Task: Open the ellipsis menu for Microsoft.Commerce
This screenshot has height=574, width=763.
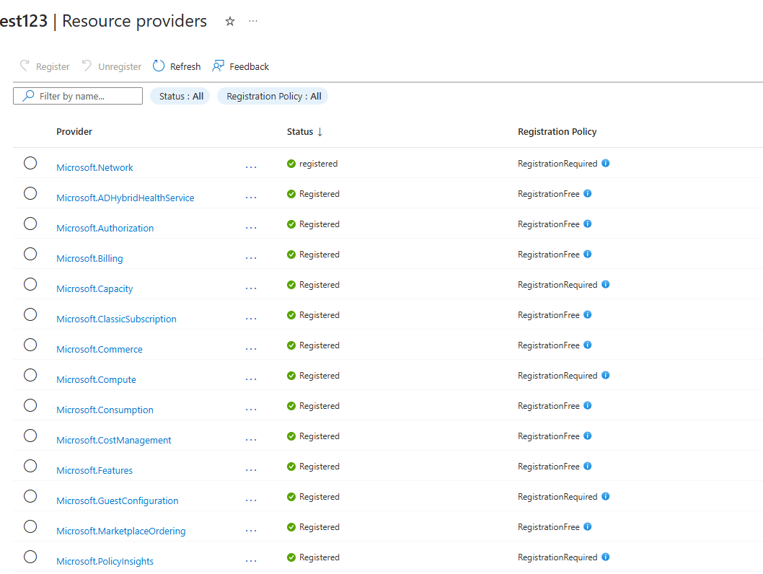Action: pyautogui.click(x=251, y=349)
